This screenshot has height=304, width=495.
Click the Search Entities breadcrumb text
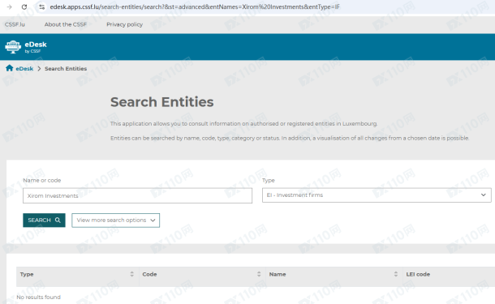(x=66, y=68)
